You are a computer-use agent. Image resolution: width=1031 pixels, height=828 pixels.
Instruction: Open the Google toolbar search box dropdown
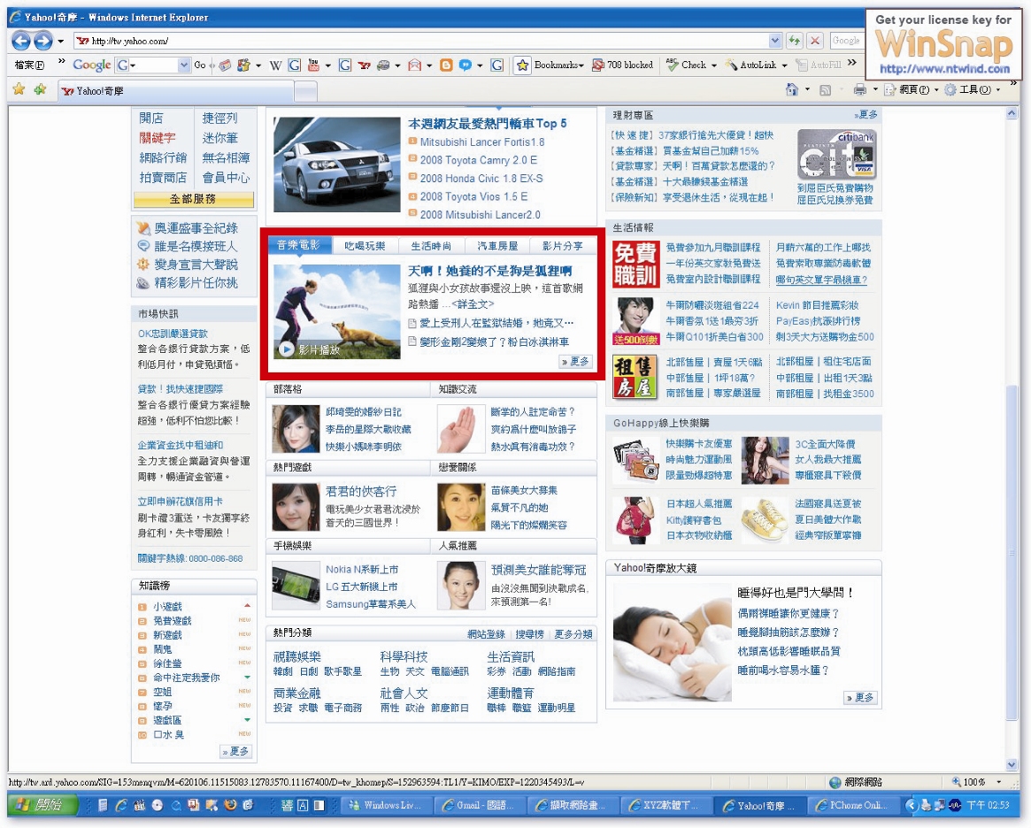[183, 65]
